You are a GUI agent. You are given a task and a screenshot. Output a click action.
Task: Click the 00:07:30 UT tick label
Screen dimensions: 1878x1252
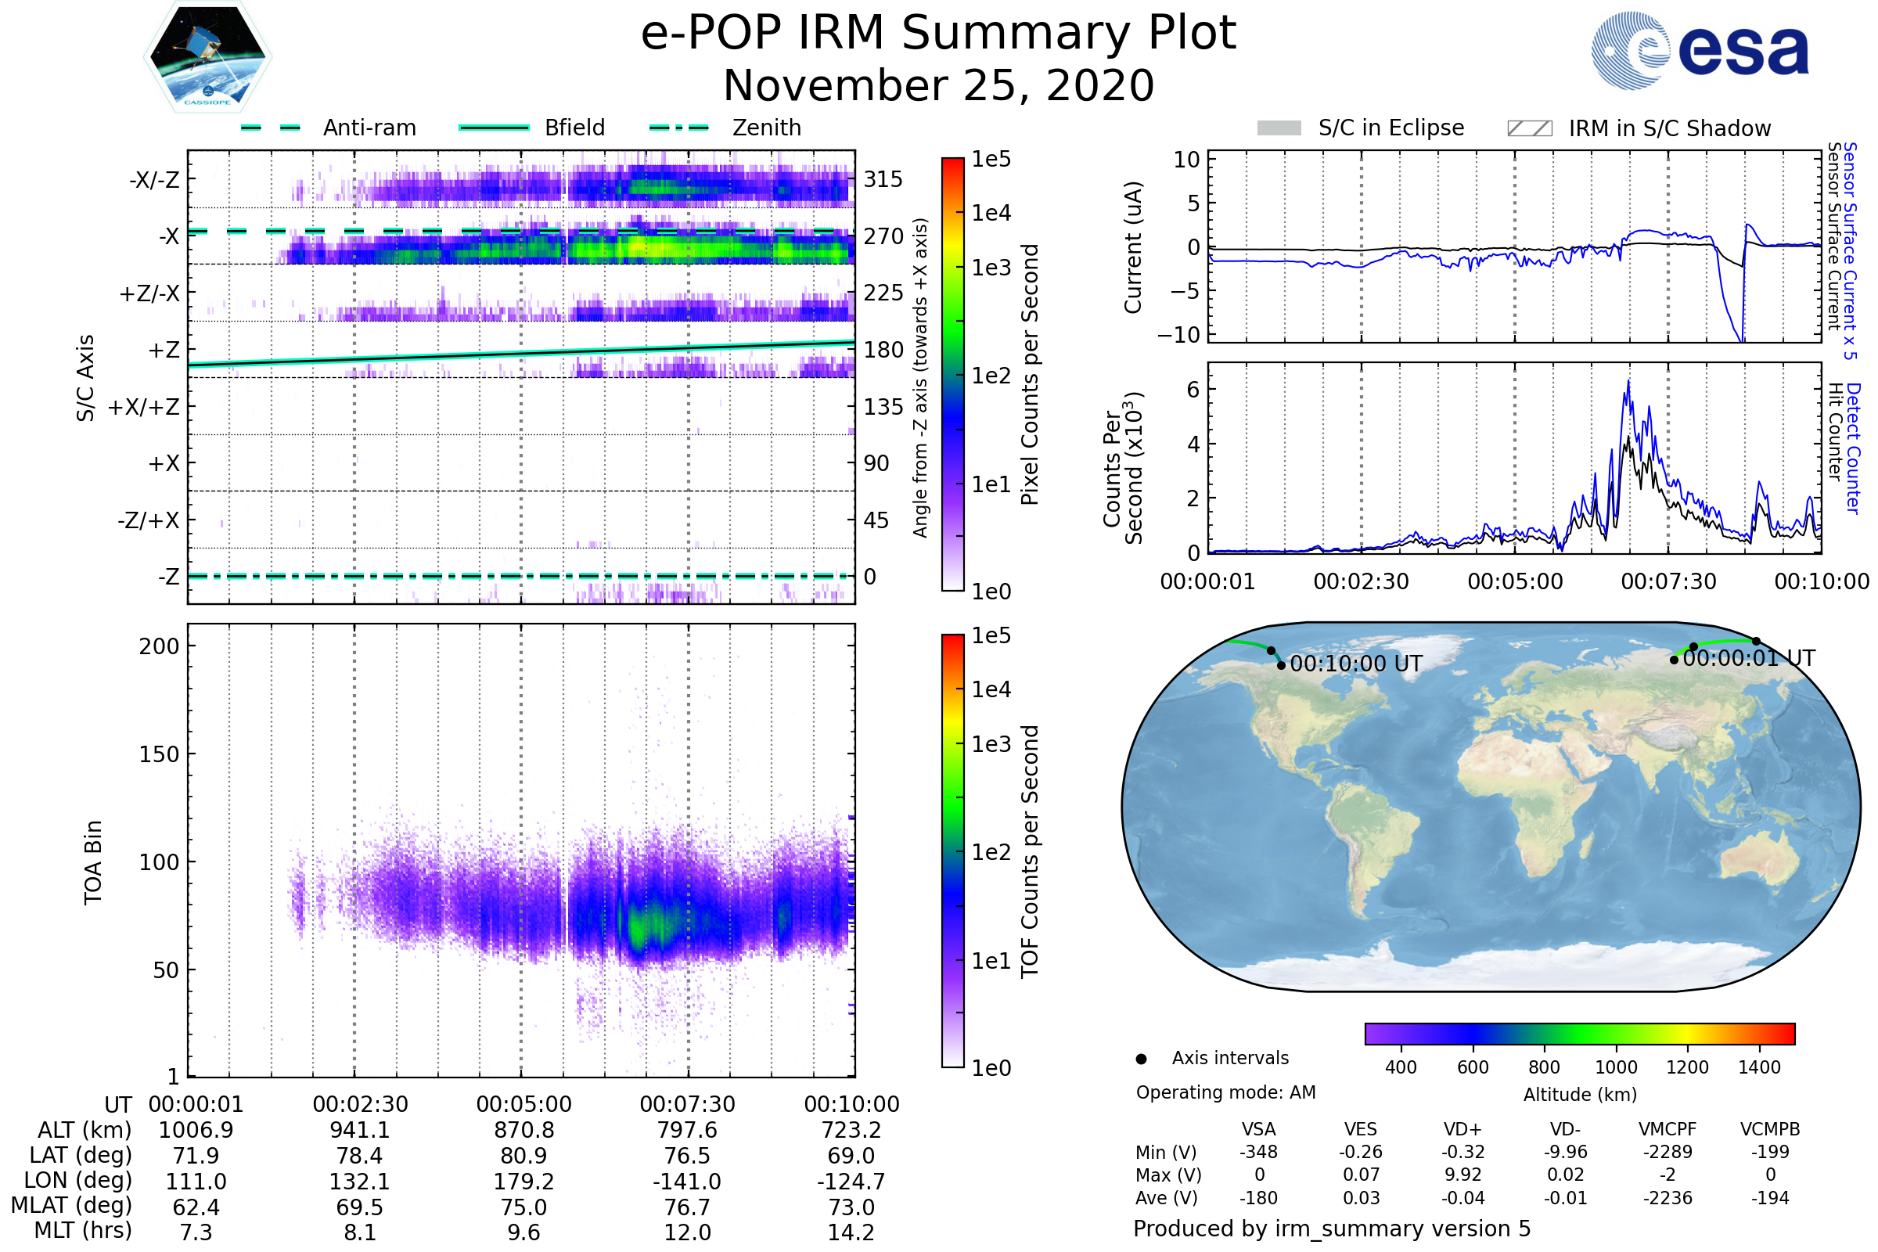687,1104
